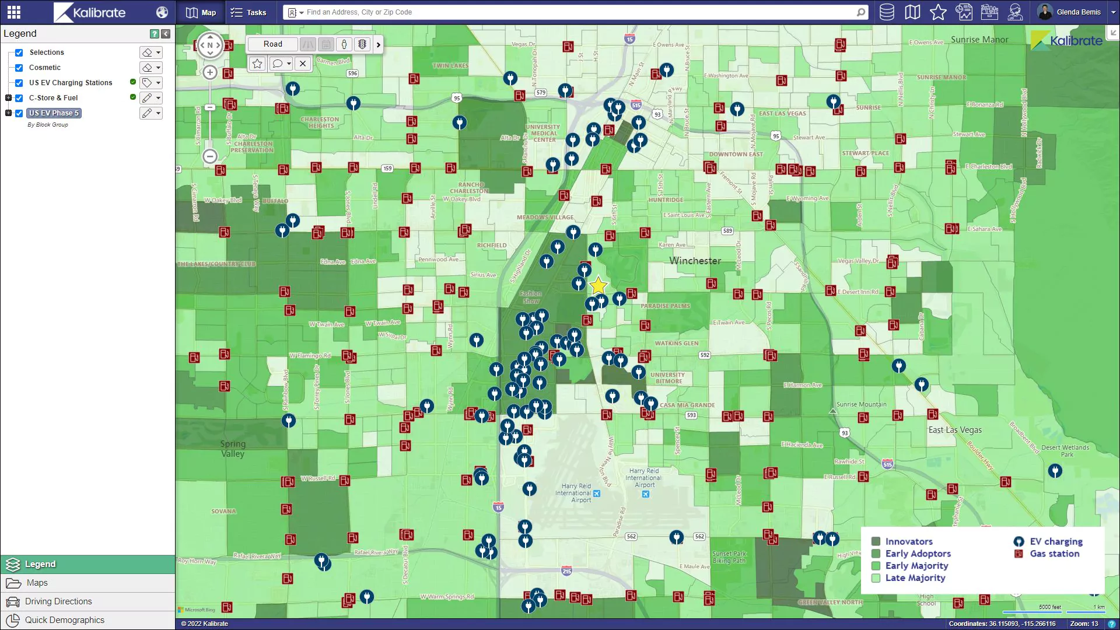The height and width of the screenshot is (630, 1120).
Task: Open the Maps panel section
Action: pyautogui.click(x=37, y=583)
